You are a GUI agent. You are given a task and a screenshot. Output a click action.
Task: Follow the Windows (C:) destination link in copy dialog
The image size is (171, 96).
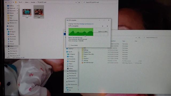pos(90,24)
